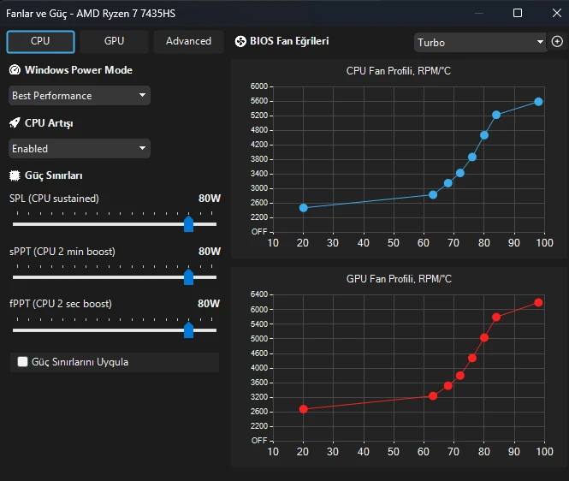
Task: Select CPU fan curve point at 20°C
Action: (304, 208)
